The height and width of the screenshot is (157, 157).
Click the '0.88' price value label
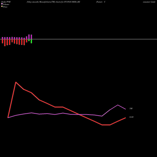pos(132,117)
